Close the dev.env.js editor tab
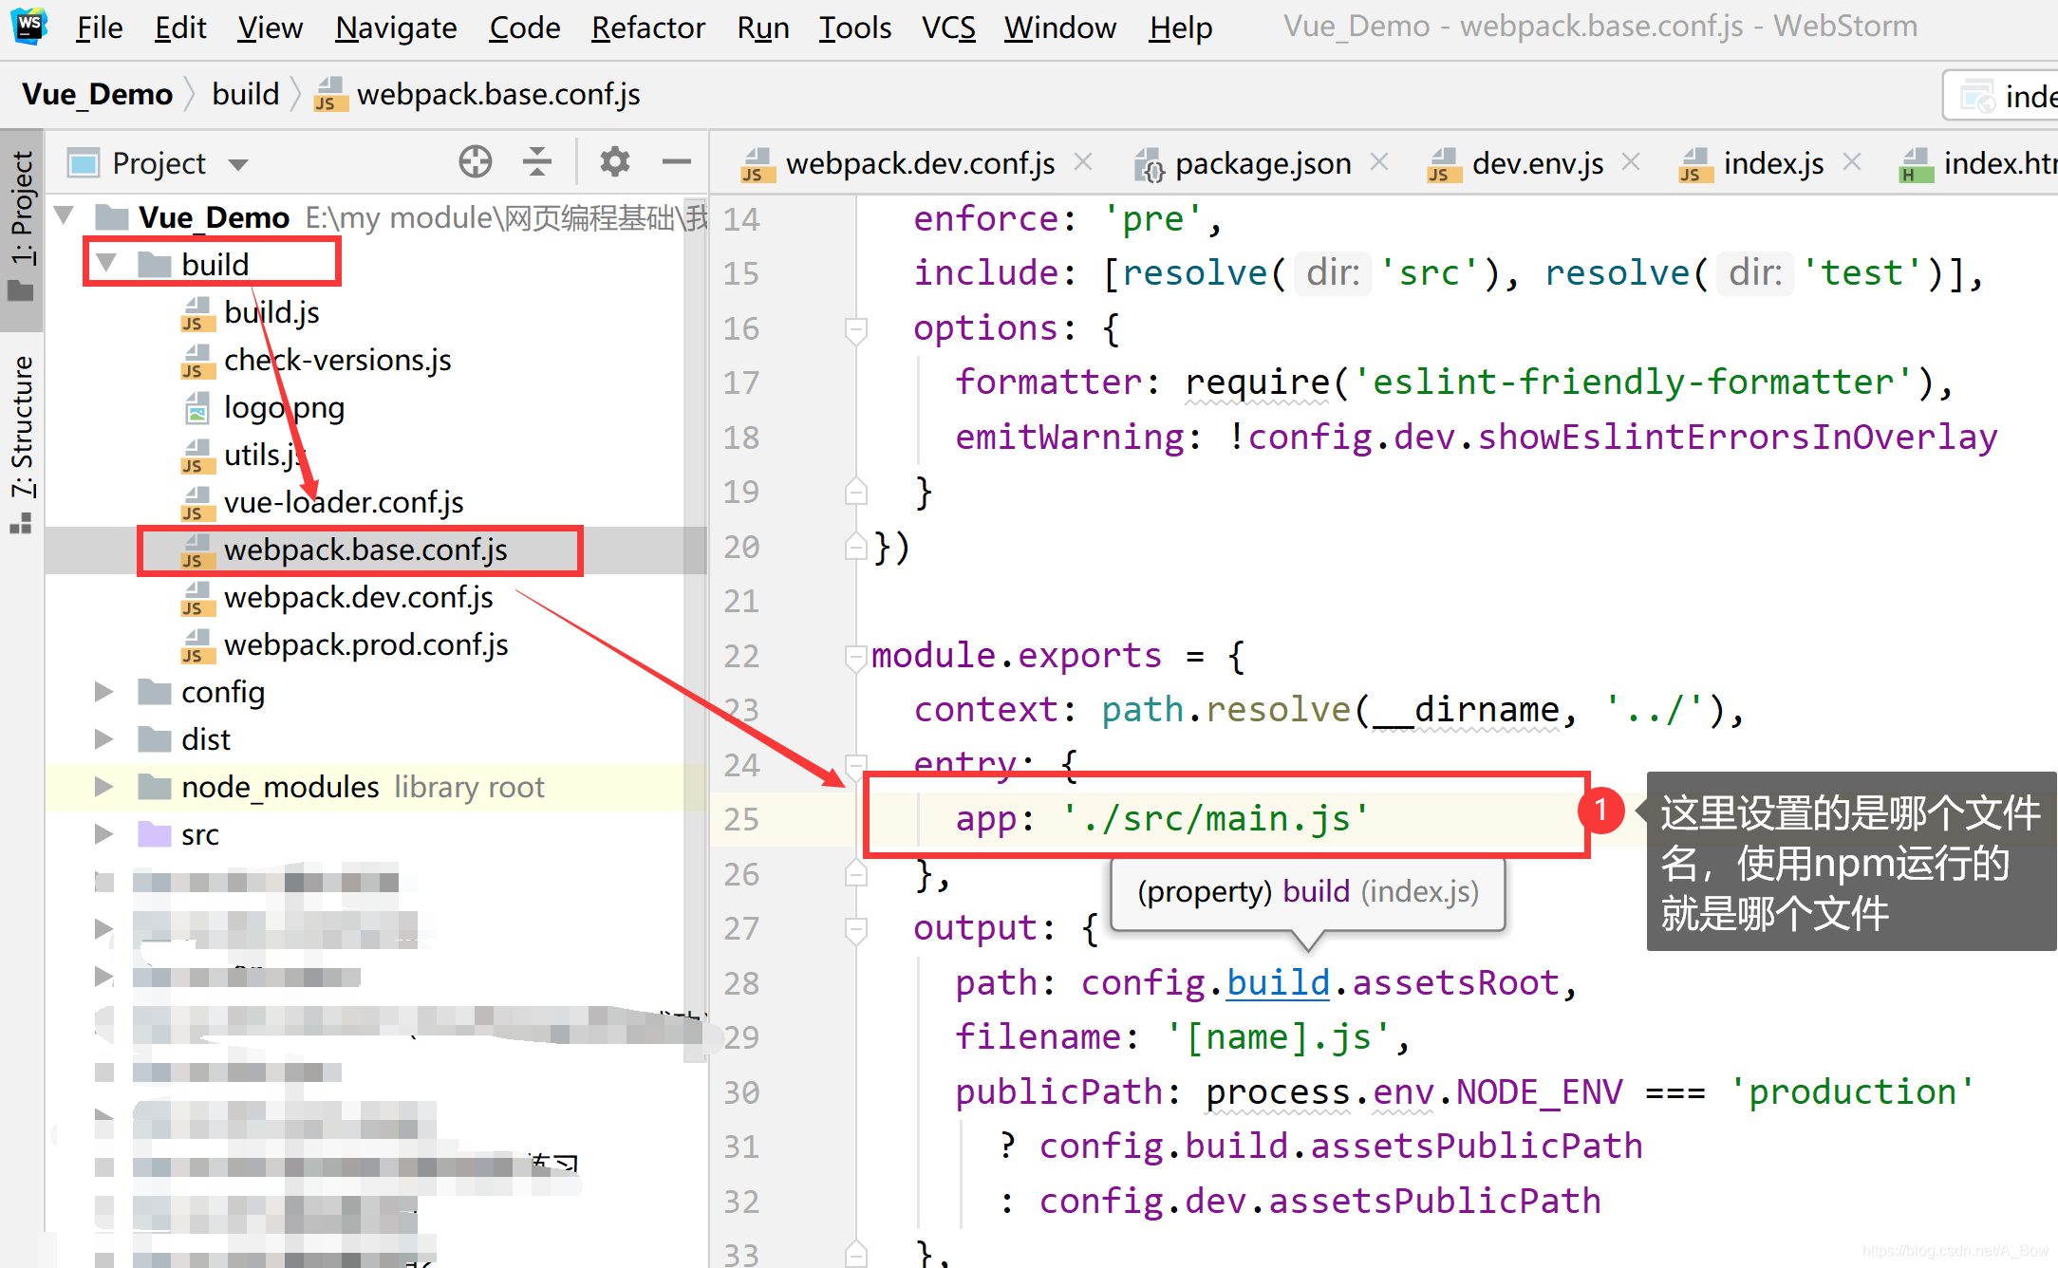This screenshot has height=1268, width=2058. click(x=1631, y=162)
